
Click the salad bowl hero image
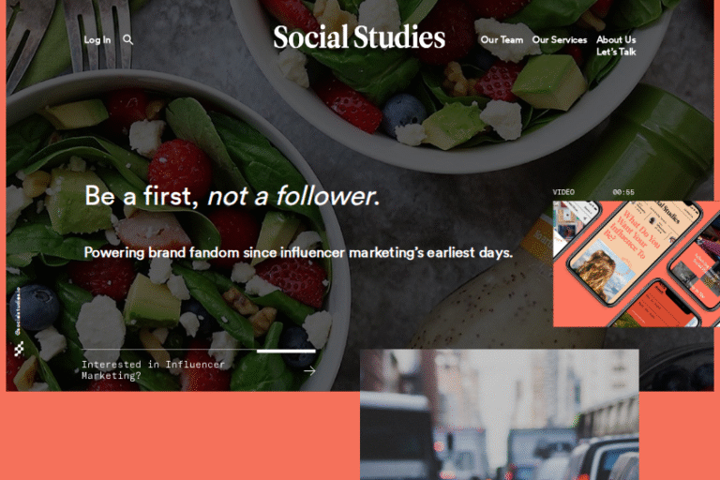click(169, 150)
